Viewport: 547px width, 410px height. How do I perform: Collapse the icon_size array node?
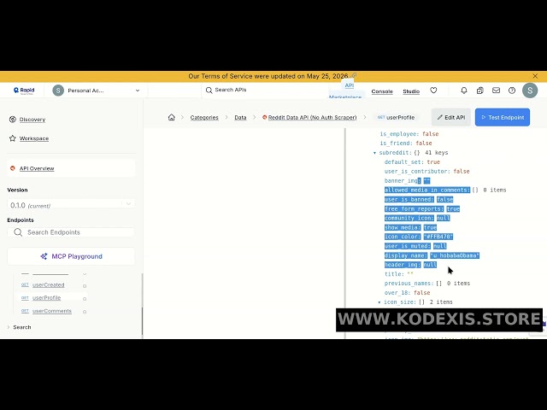[x=379, y=302]
